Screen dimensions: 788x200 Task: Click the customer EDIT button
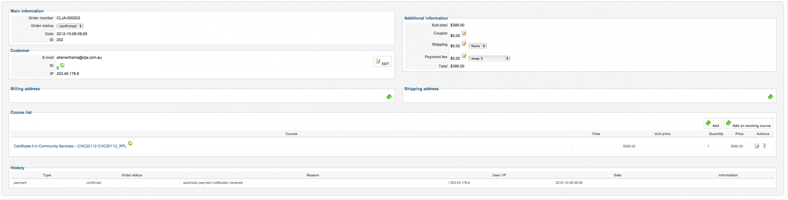[x=382, y=62]
